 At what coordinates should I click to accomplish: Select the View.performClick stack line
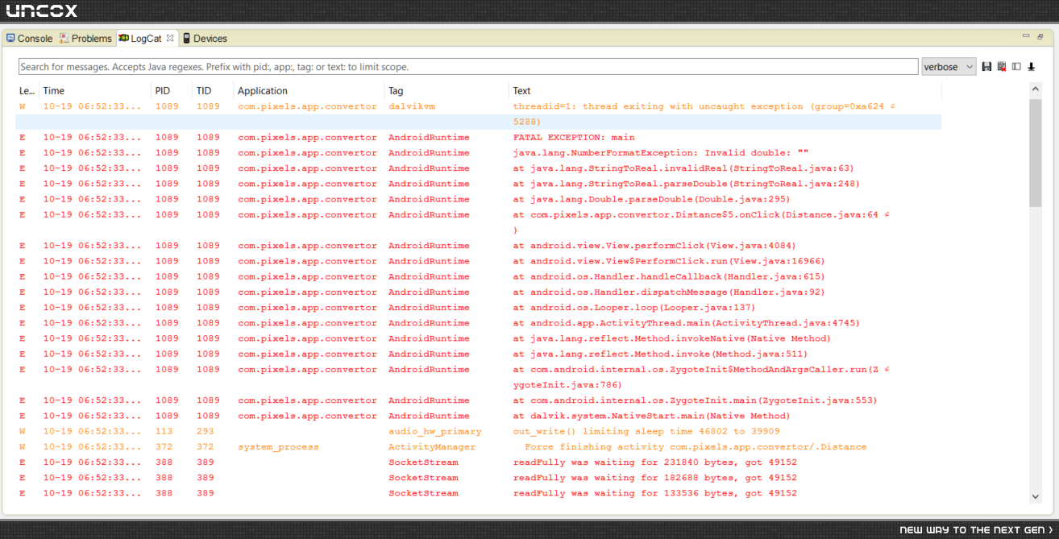(x=479, y=246)
